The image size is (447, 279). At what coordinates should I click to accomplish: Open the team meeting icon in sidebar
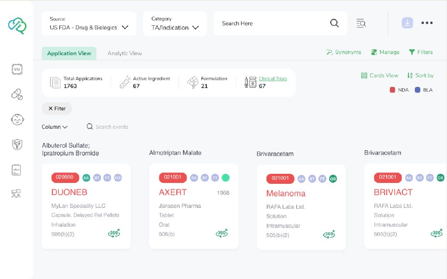coord(16,194)
